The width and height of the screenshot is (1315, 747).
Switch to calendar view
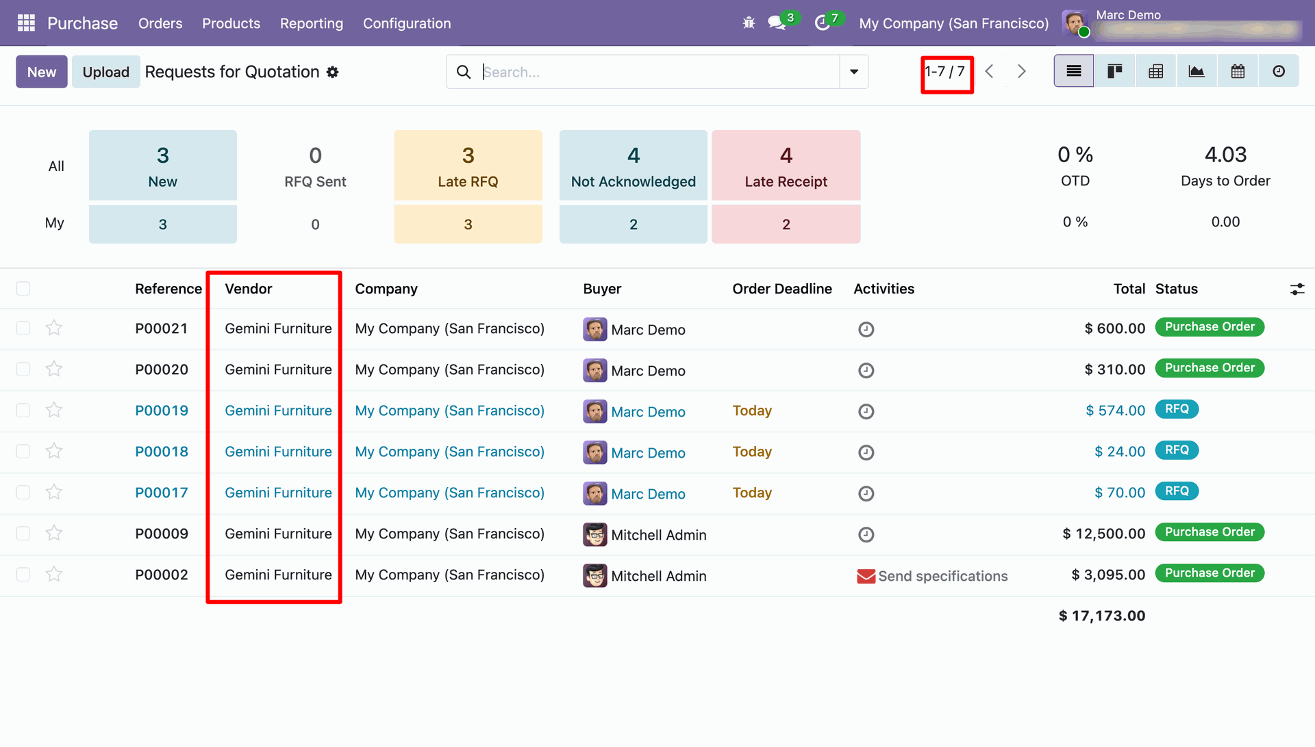pyautogui.click(x=1238, y=71)
